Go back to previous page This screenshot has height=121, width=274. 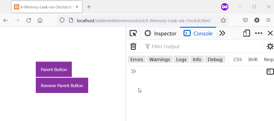point(6,20)
